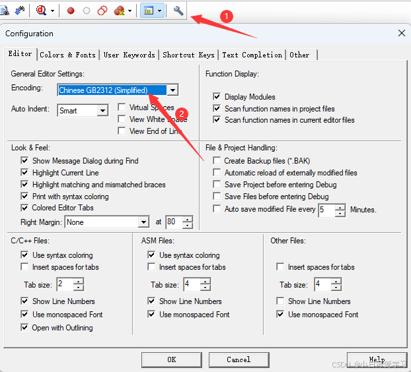This screenshot has height=372, width=411.
Task: Toggle Open with Outlining
Action: (24, 327)
